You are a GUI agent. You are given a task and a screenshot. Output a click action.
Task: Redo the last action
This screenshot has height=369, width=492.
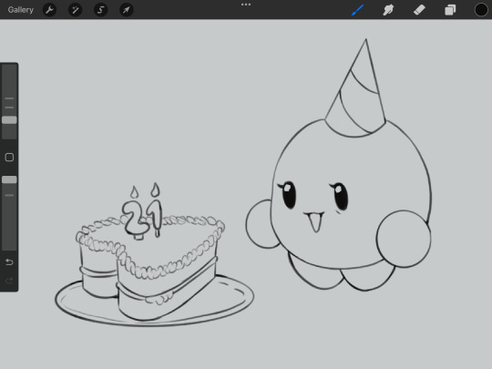coord(9,281)
